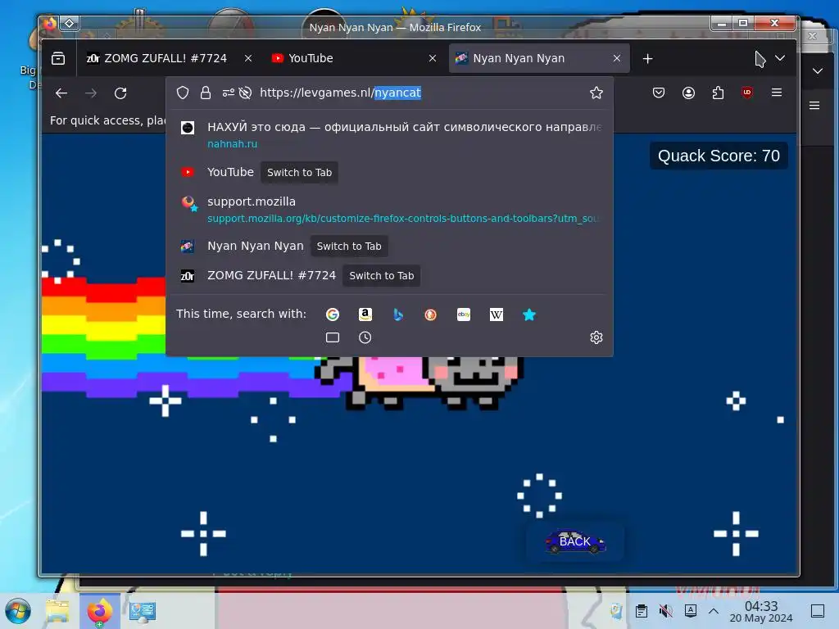The height and width of the screenshot is (629, 839).
Task: Go back to previous page
Action: 61,93
